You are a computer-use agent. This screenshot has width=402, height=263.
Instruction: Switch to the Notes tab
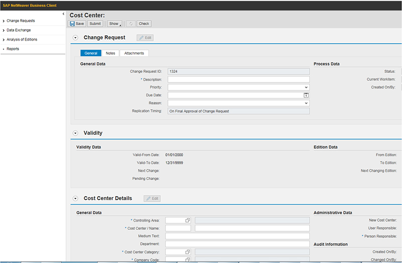(111, 53)
